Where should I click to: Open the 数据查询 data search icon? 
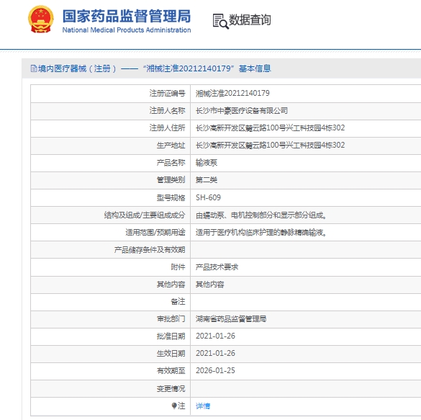coord(220,21)
